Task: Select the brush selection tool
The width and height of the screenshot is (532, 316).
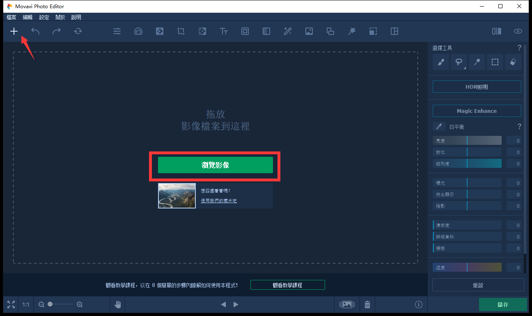Action: [441, 62]
